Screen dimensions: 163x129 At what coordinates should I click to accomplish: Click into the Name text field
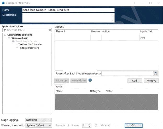(x=68, y=10)
